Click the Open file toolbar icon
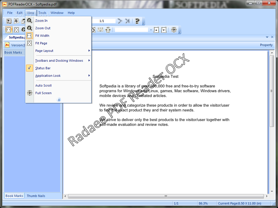 (x=9, y=21)
